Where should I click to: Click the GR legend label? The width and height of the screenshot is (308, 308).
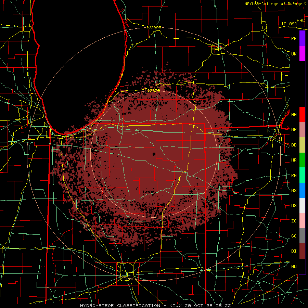(x=294, y=130)
